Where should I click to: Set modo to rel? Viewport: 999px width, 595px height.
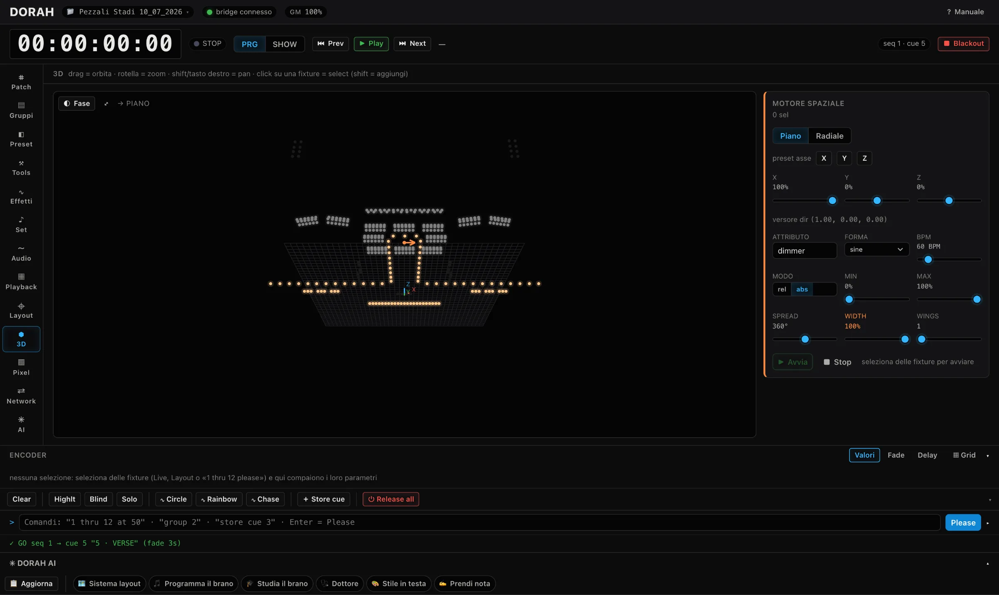tap(782, 289)
